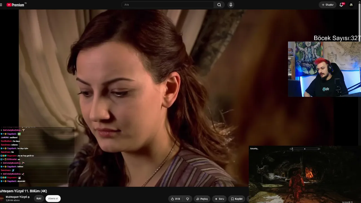Open the account avatar menu

[x=351, y=5]
